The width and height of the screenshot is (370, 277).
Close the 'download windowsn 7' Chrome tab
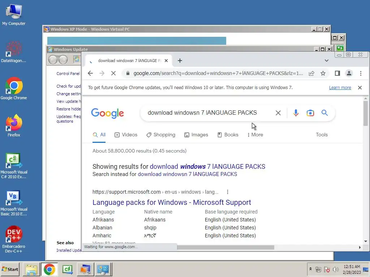pos(166,61)
